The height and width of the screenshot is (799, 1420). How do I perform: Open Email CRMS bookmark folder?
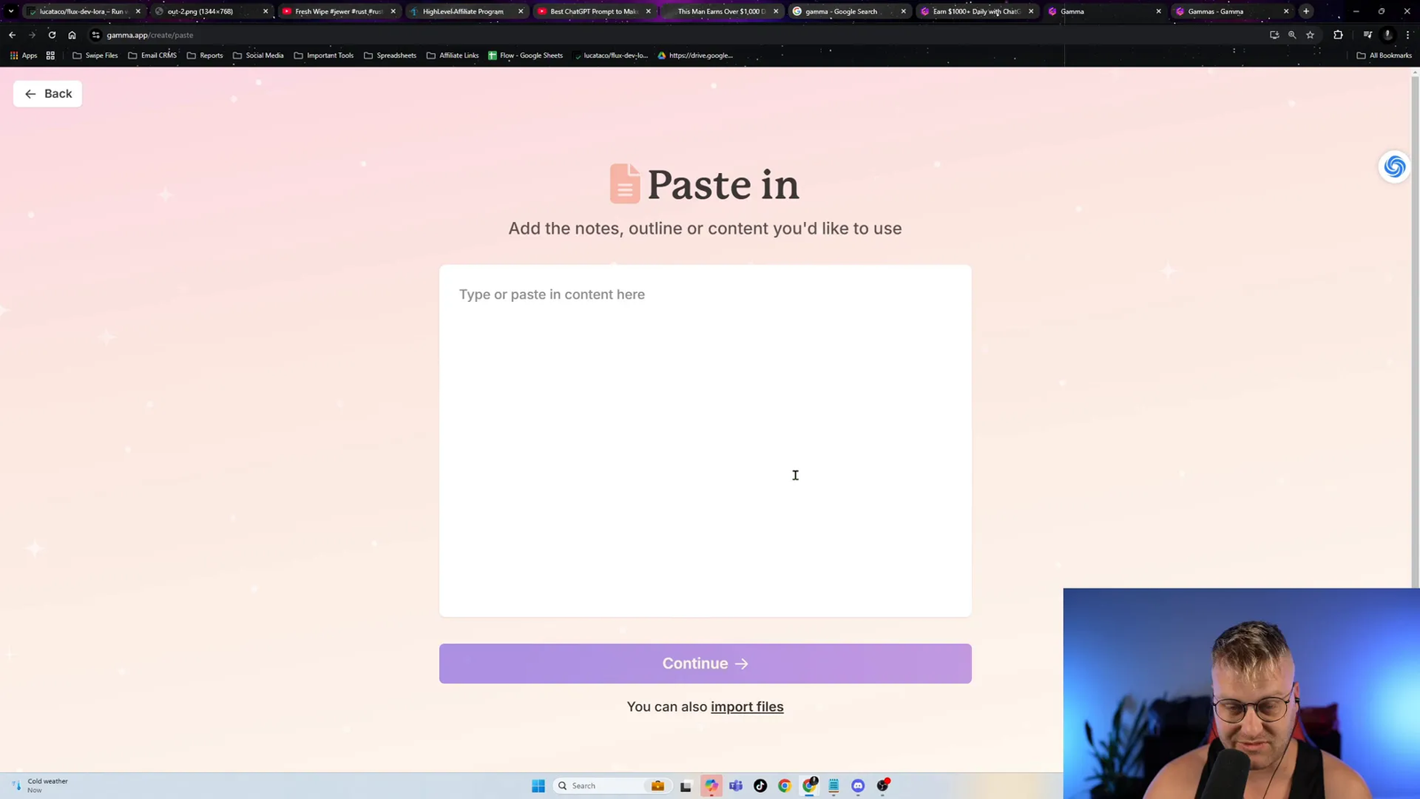tap(152, 55)
